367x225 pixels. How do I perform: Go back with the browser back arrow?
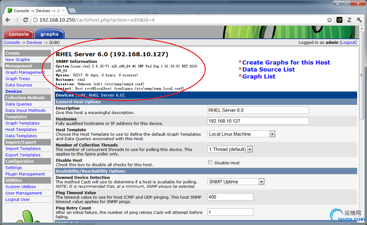coord(8,20)
